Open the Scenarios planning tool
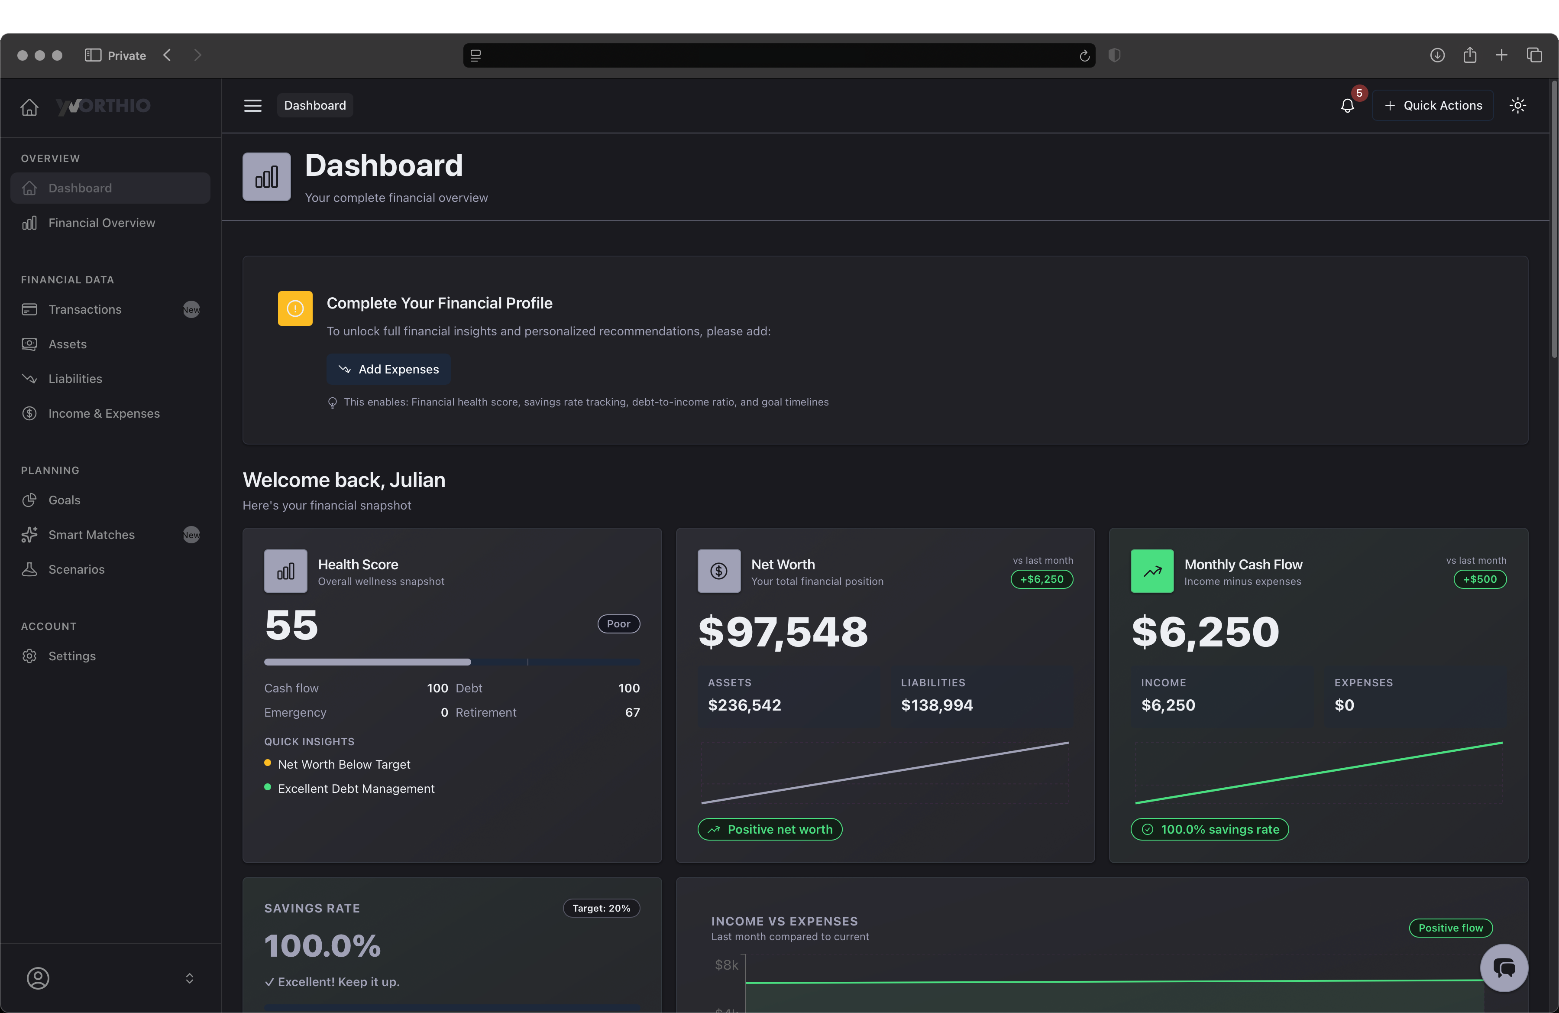 click(x=77, y=569)
